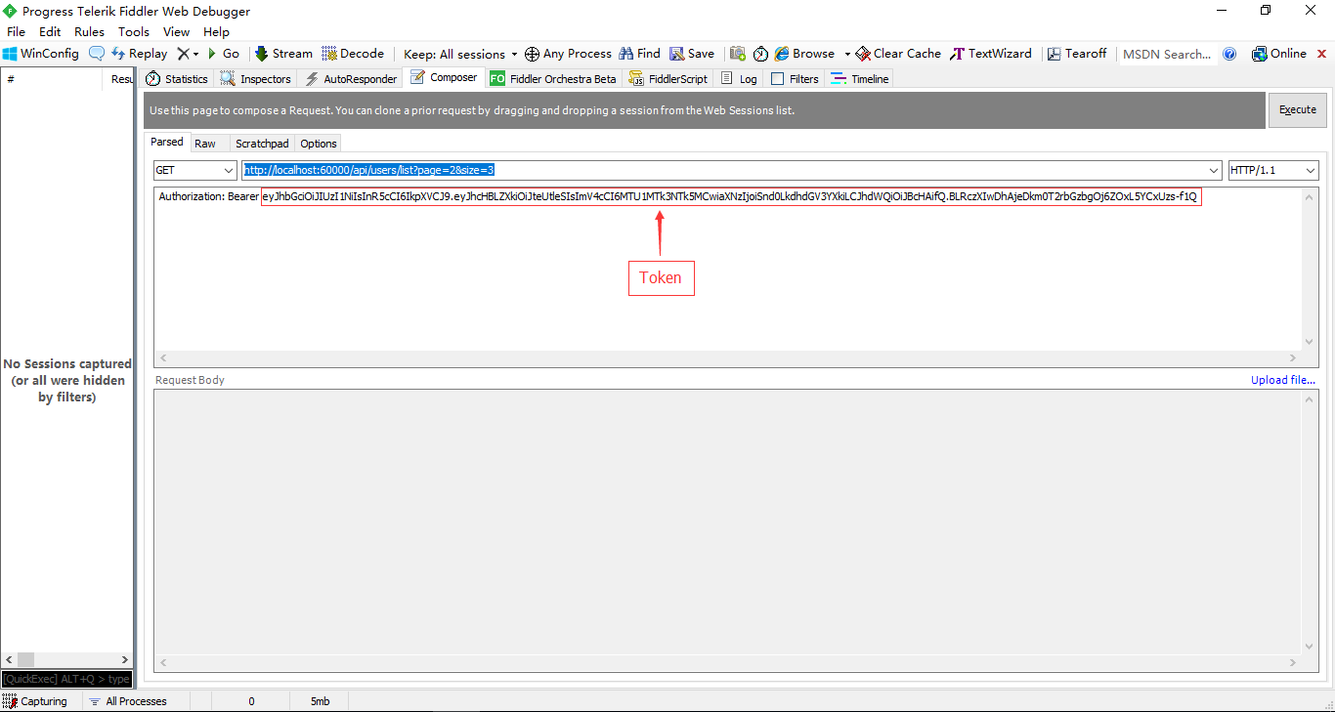Open Fiddler Orchestra Beta tab
The image size is (1335, 712).
pos(554,79)
